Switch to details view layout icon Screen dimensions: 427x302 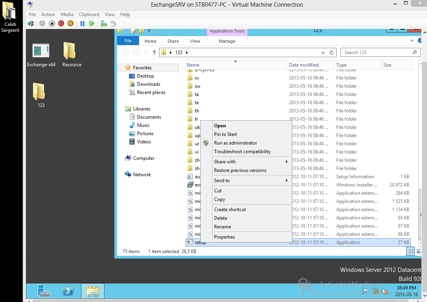(x=411, y=251)
